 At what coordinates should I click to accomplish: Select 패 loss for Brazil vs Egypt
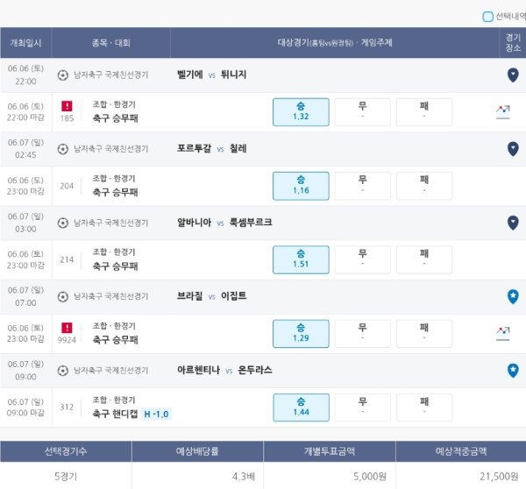pyautogui.click(x=424, y=334)
